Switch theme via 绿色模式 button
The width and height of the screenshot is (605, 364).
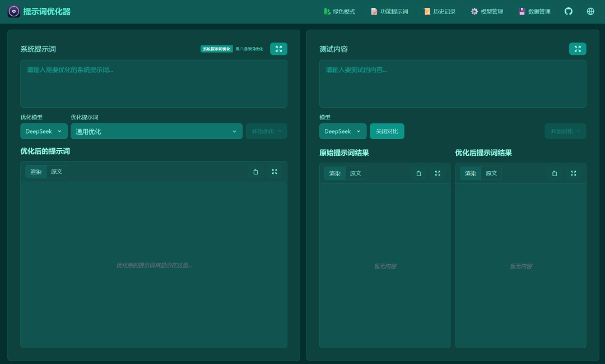339,12
